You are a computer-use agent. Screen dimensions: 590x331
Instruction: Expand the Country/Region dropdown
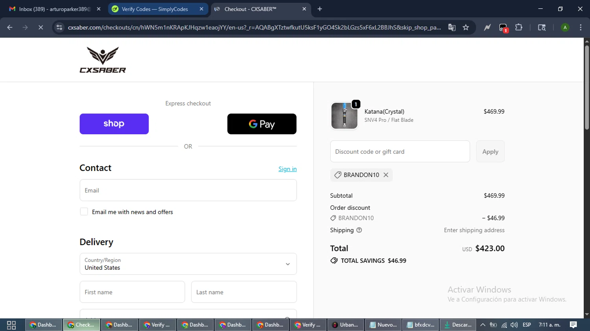point(188,264)
